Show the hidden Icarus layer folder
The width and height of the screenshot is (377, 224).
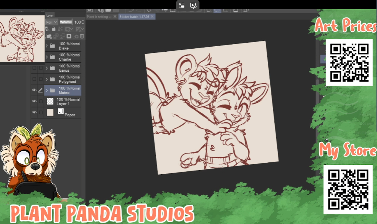(34, 68)
